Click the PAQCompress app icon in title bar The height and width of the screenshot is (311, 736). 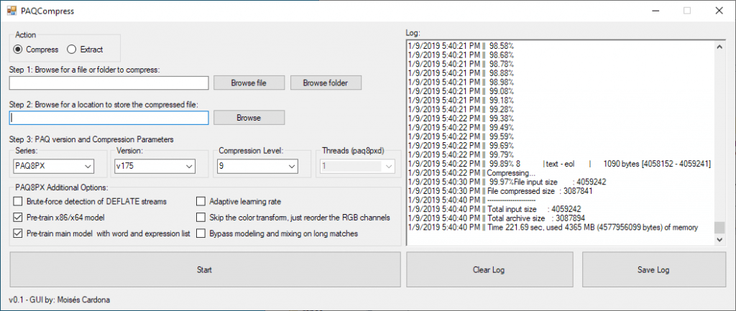click(11, 11)
